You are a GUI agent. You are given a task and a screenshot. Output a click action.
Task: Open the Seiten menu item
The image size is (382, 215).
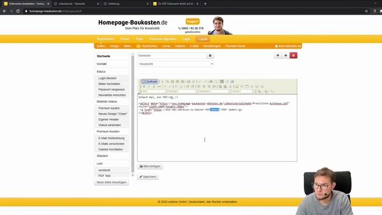coord(101,46)
